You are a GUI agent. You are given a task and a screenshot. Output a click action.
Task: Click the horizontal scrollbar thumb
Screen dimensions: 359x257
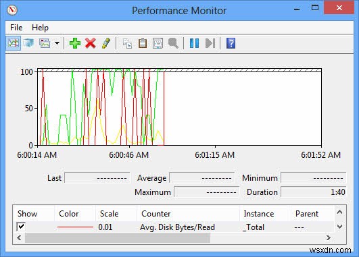click(x=118, y=238)
